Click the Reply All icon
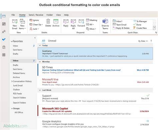The width and height of the screenshot is (158, 130). [73, 21]
